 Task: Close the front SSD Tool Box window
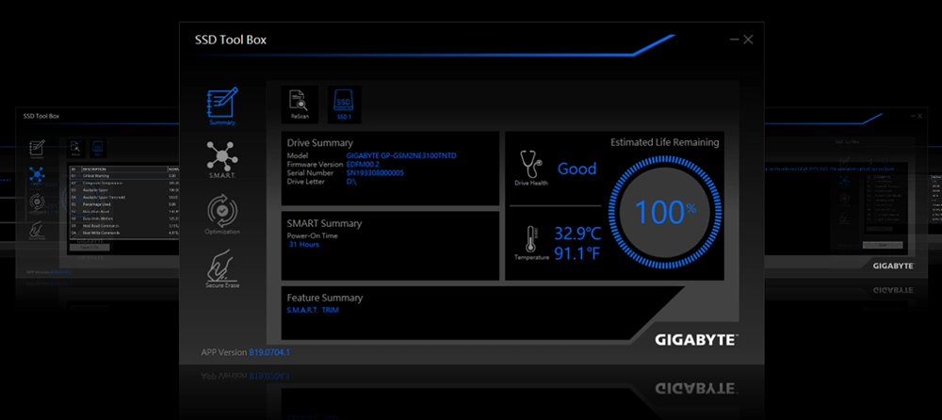click(748, 40)
